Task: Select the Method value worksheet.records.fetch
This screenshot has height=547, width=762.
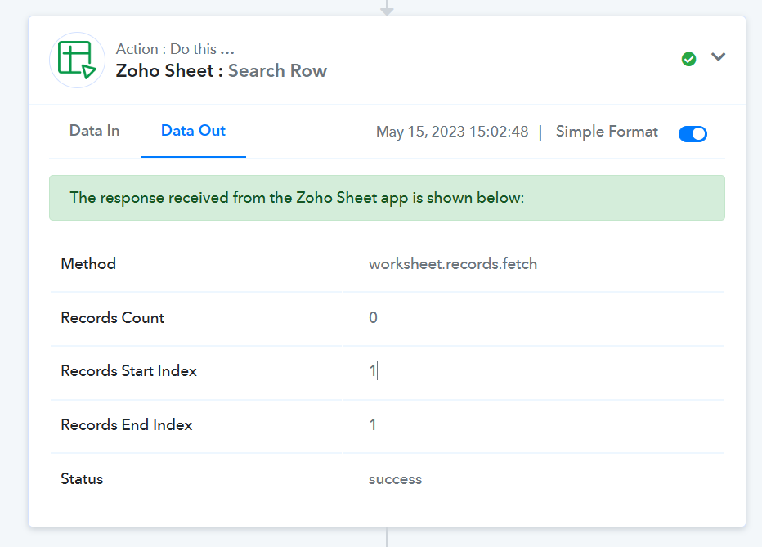Action: point(453,264)
